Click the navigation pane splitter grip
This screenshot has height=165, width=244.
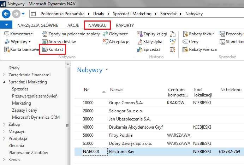coord(67,126)
